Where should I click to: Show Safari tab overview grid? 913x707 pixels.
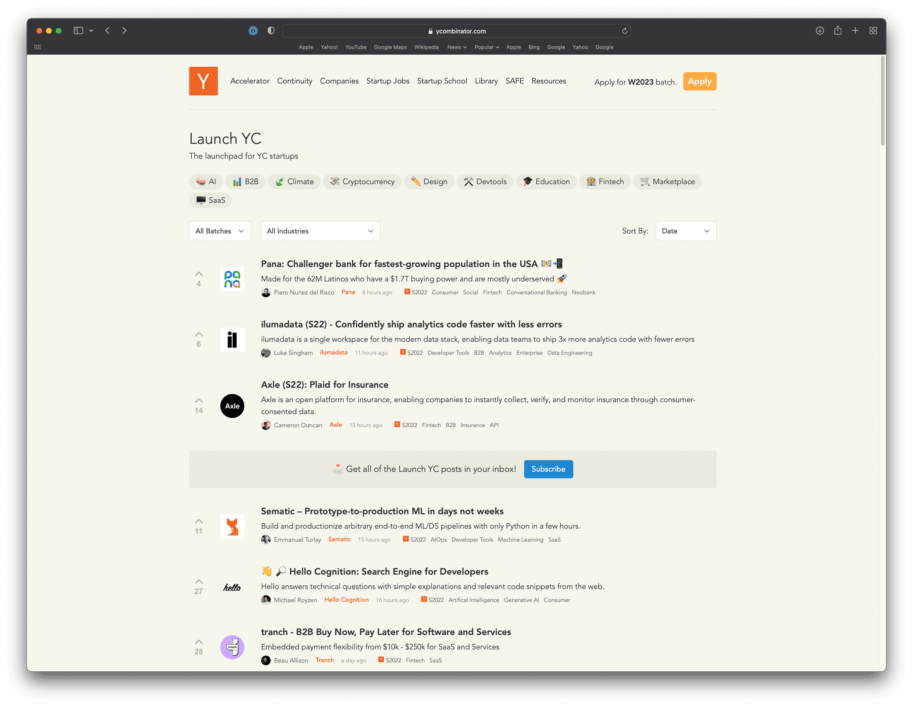[x=873, y=31]
